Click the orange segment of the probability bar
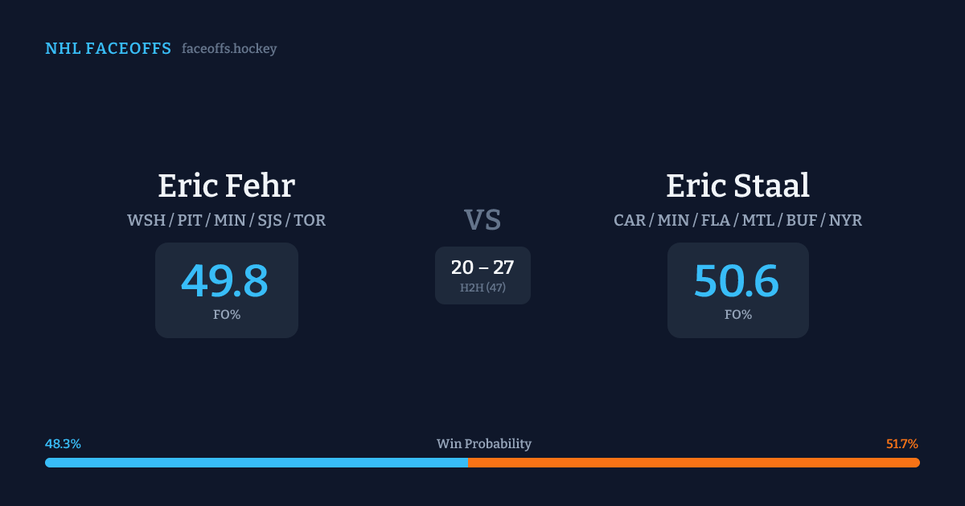Viewport: 965px width, 506px height. [693, 463]
